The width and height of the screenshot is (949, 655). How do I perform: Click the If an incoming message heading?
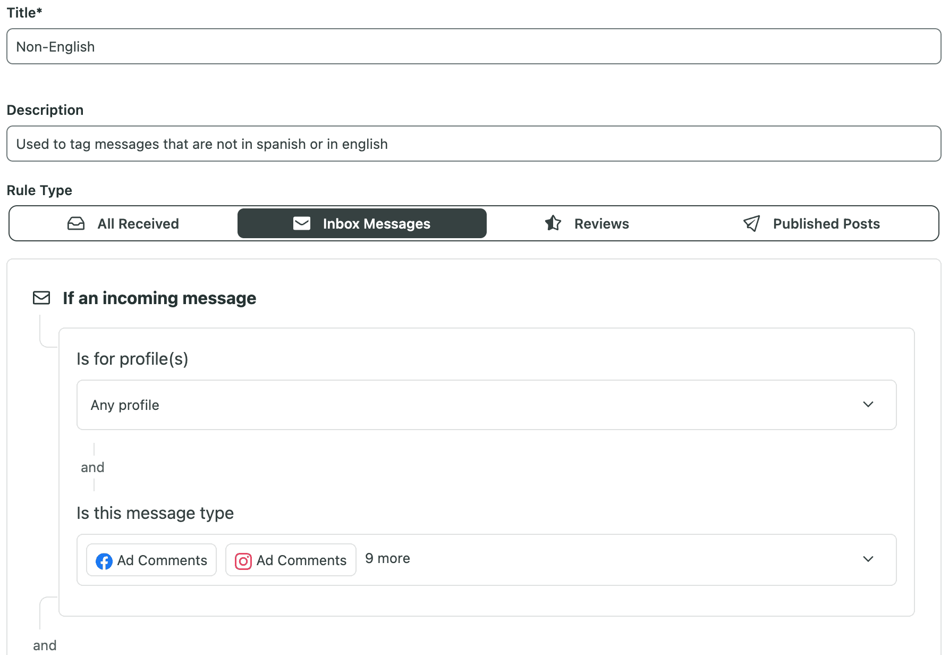click(159, 298)
